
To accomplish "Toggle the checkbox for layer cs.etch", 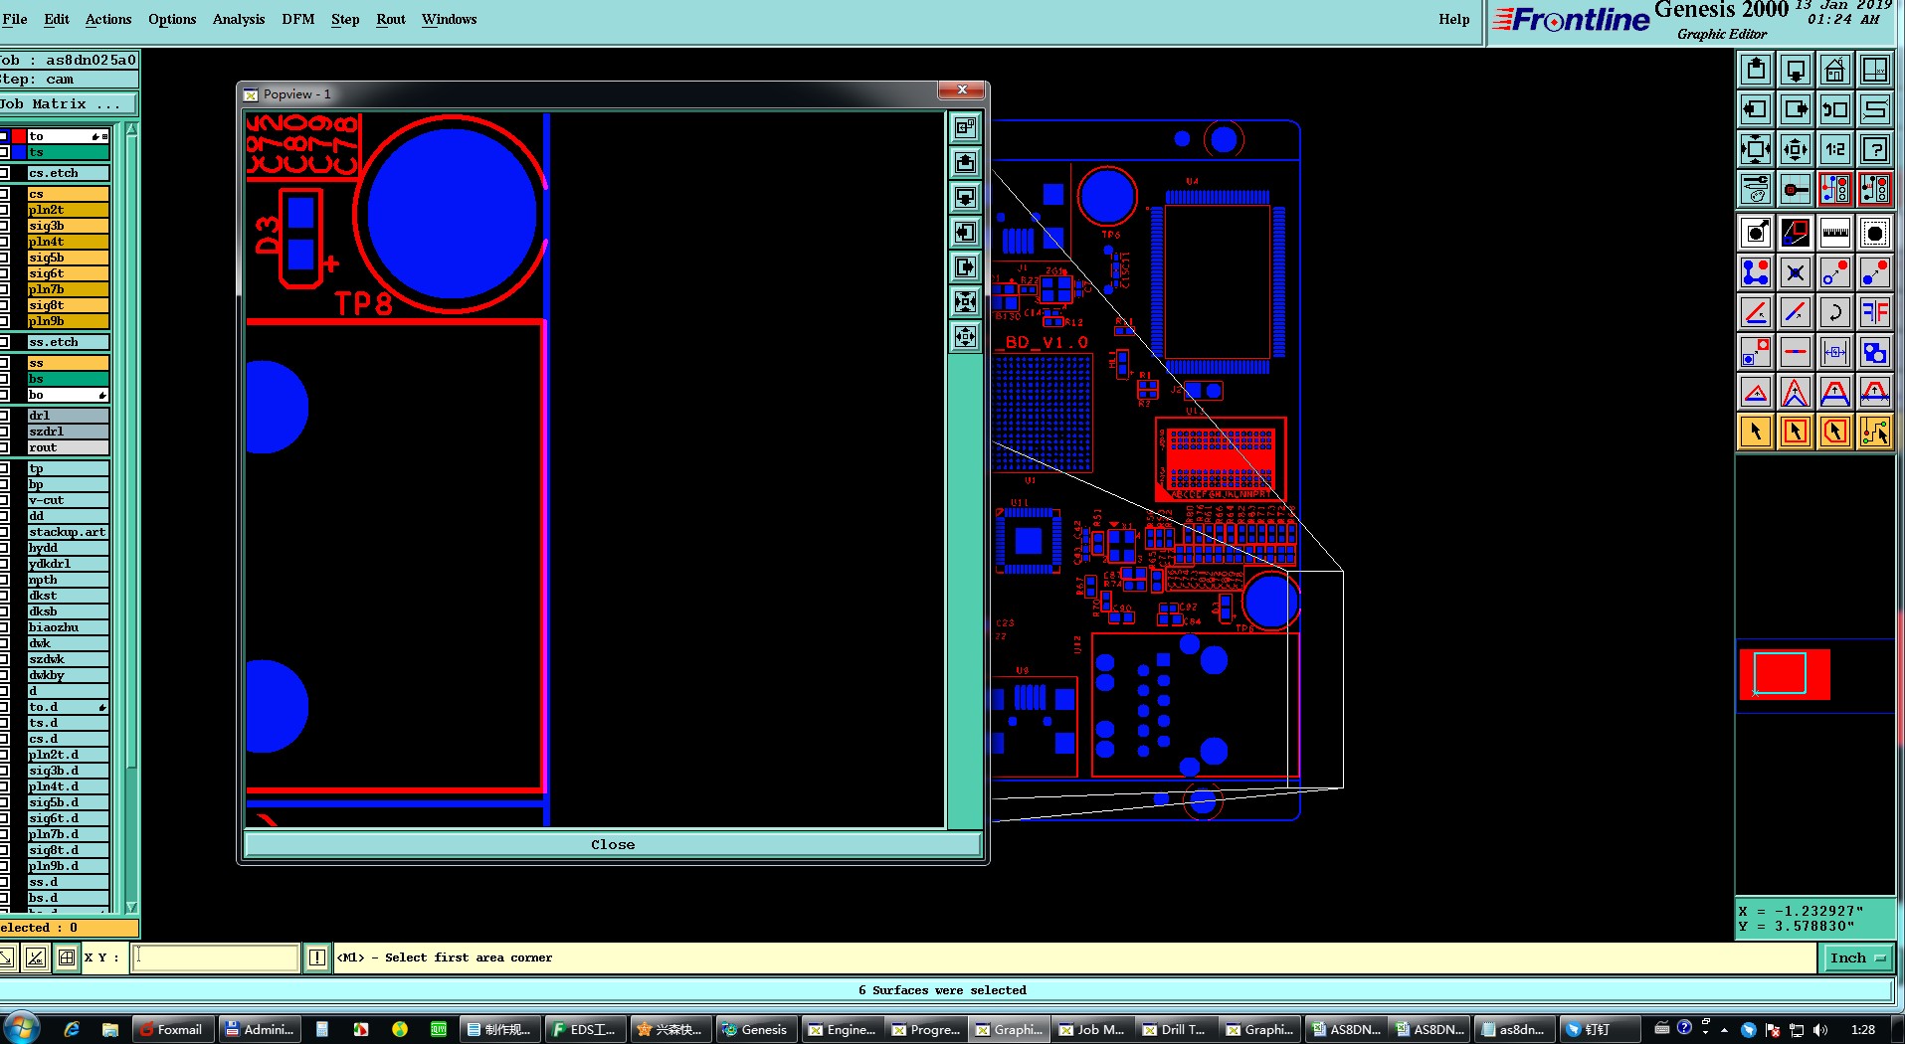I will 4,173.
